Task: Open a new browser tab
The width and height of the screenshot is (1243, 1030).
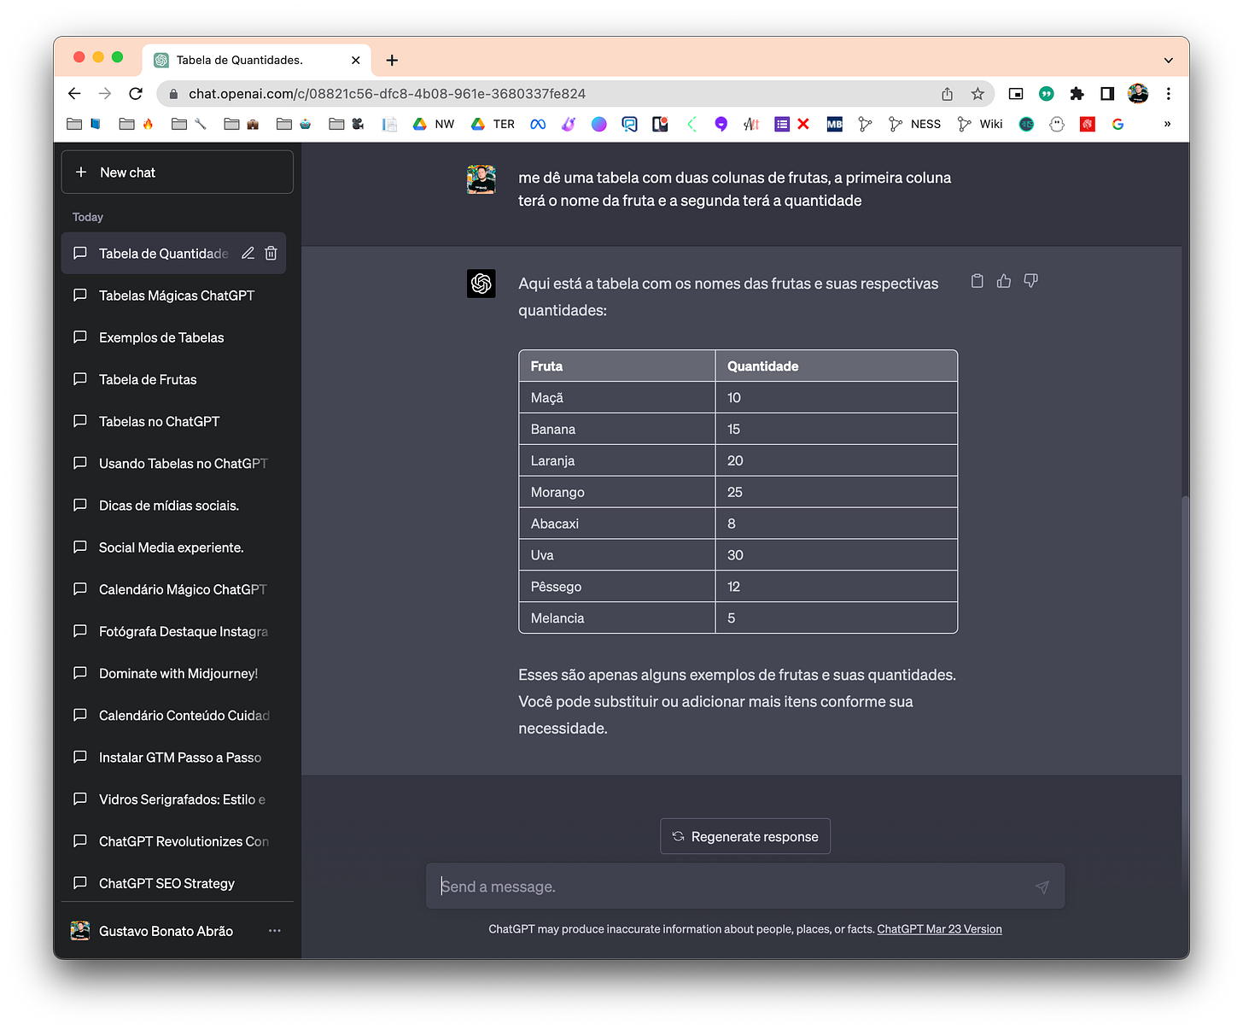Action: [392, 60]
